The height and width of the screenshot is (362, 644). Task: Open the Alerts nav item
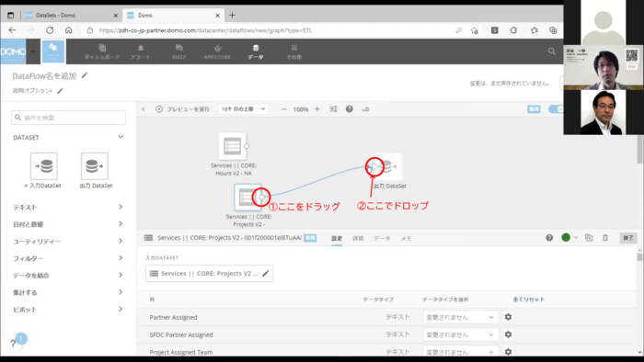(141, 52)
